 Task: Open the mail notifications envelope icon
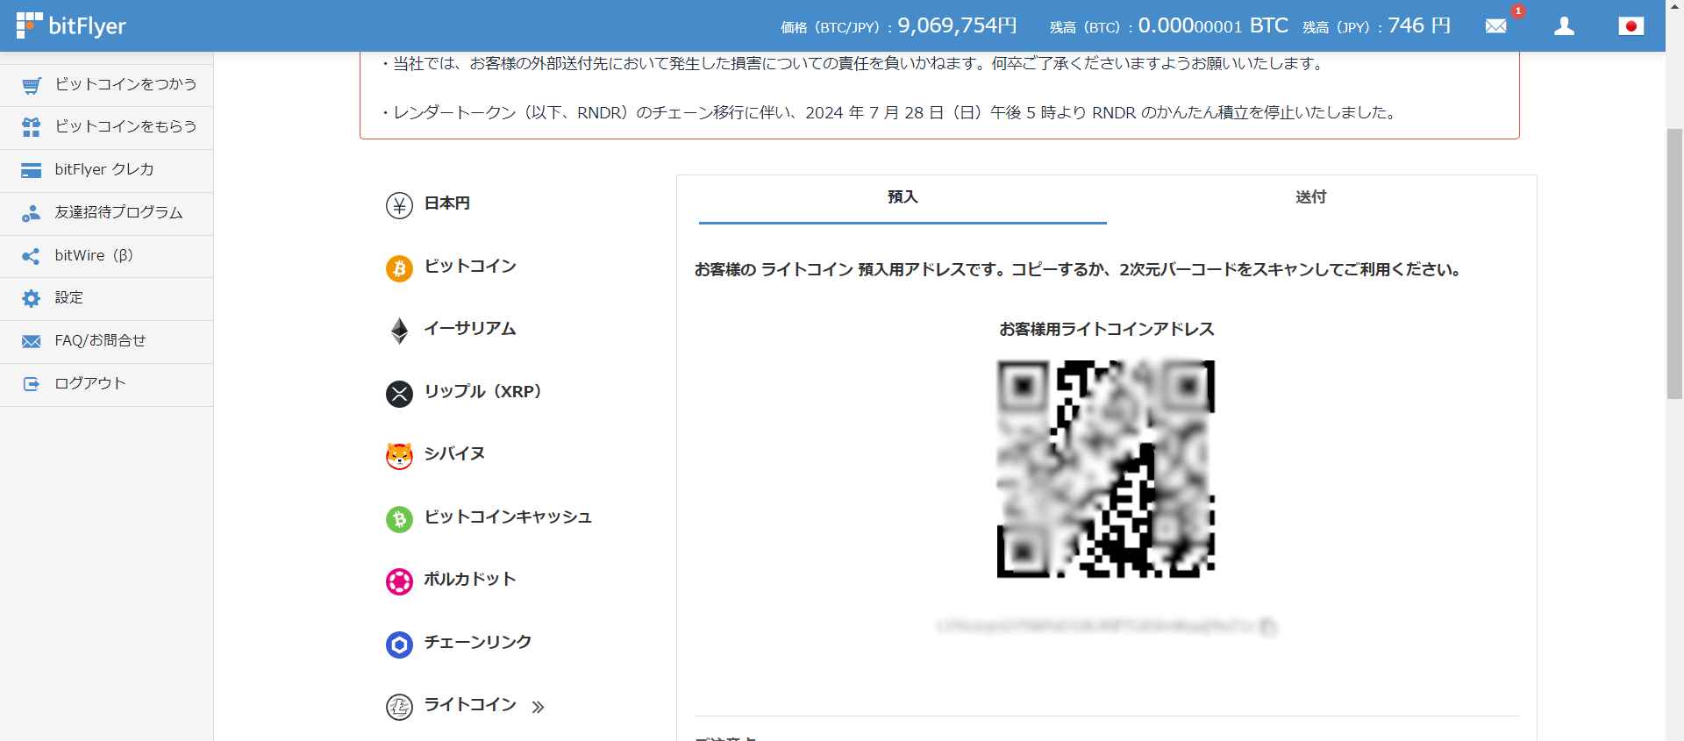point(1495,26)
